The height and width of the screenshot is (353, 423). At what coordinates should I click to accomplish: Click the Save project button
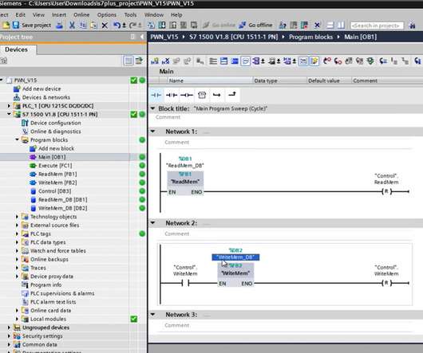coord(32,25)
